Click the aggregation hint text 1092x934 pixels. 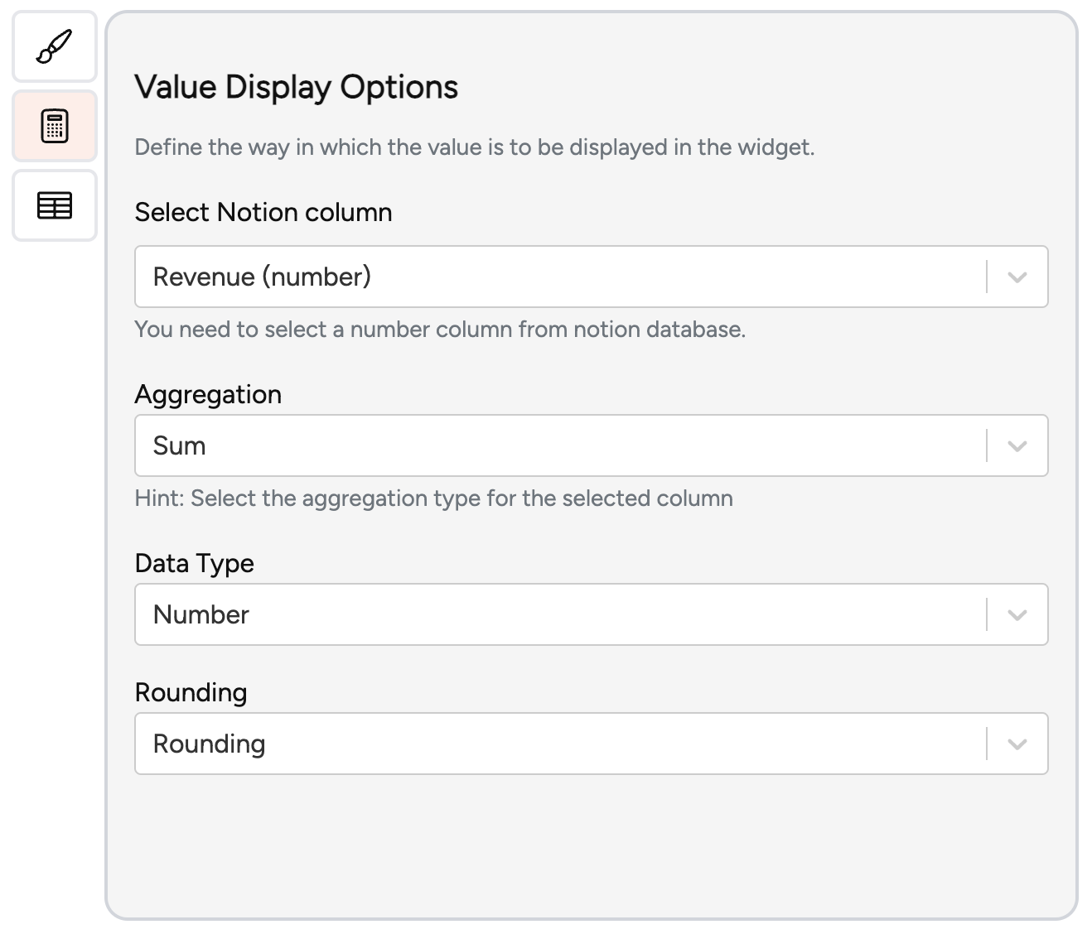tap(433, 498)
